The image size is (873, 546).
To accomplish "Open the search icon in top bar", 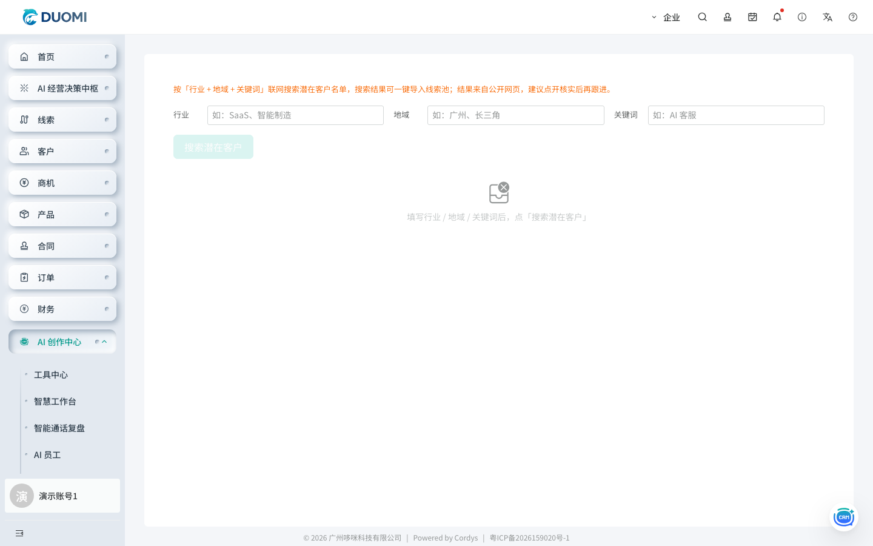I will coord(702,17).
